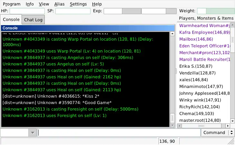Click console scrollbar up arrow

tap(172, 34)
